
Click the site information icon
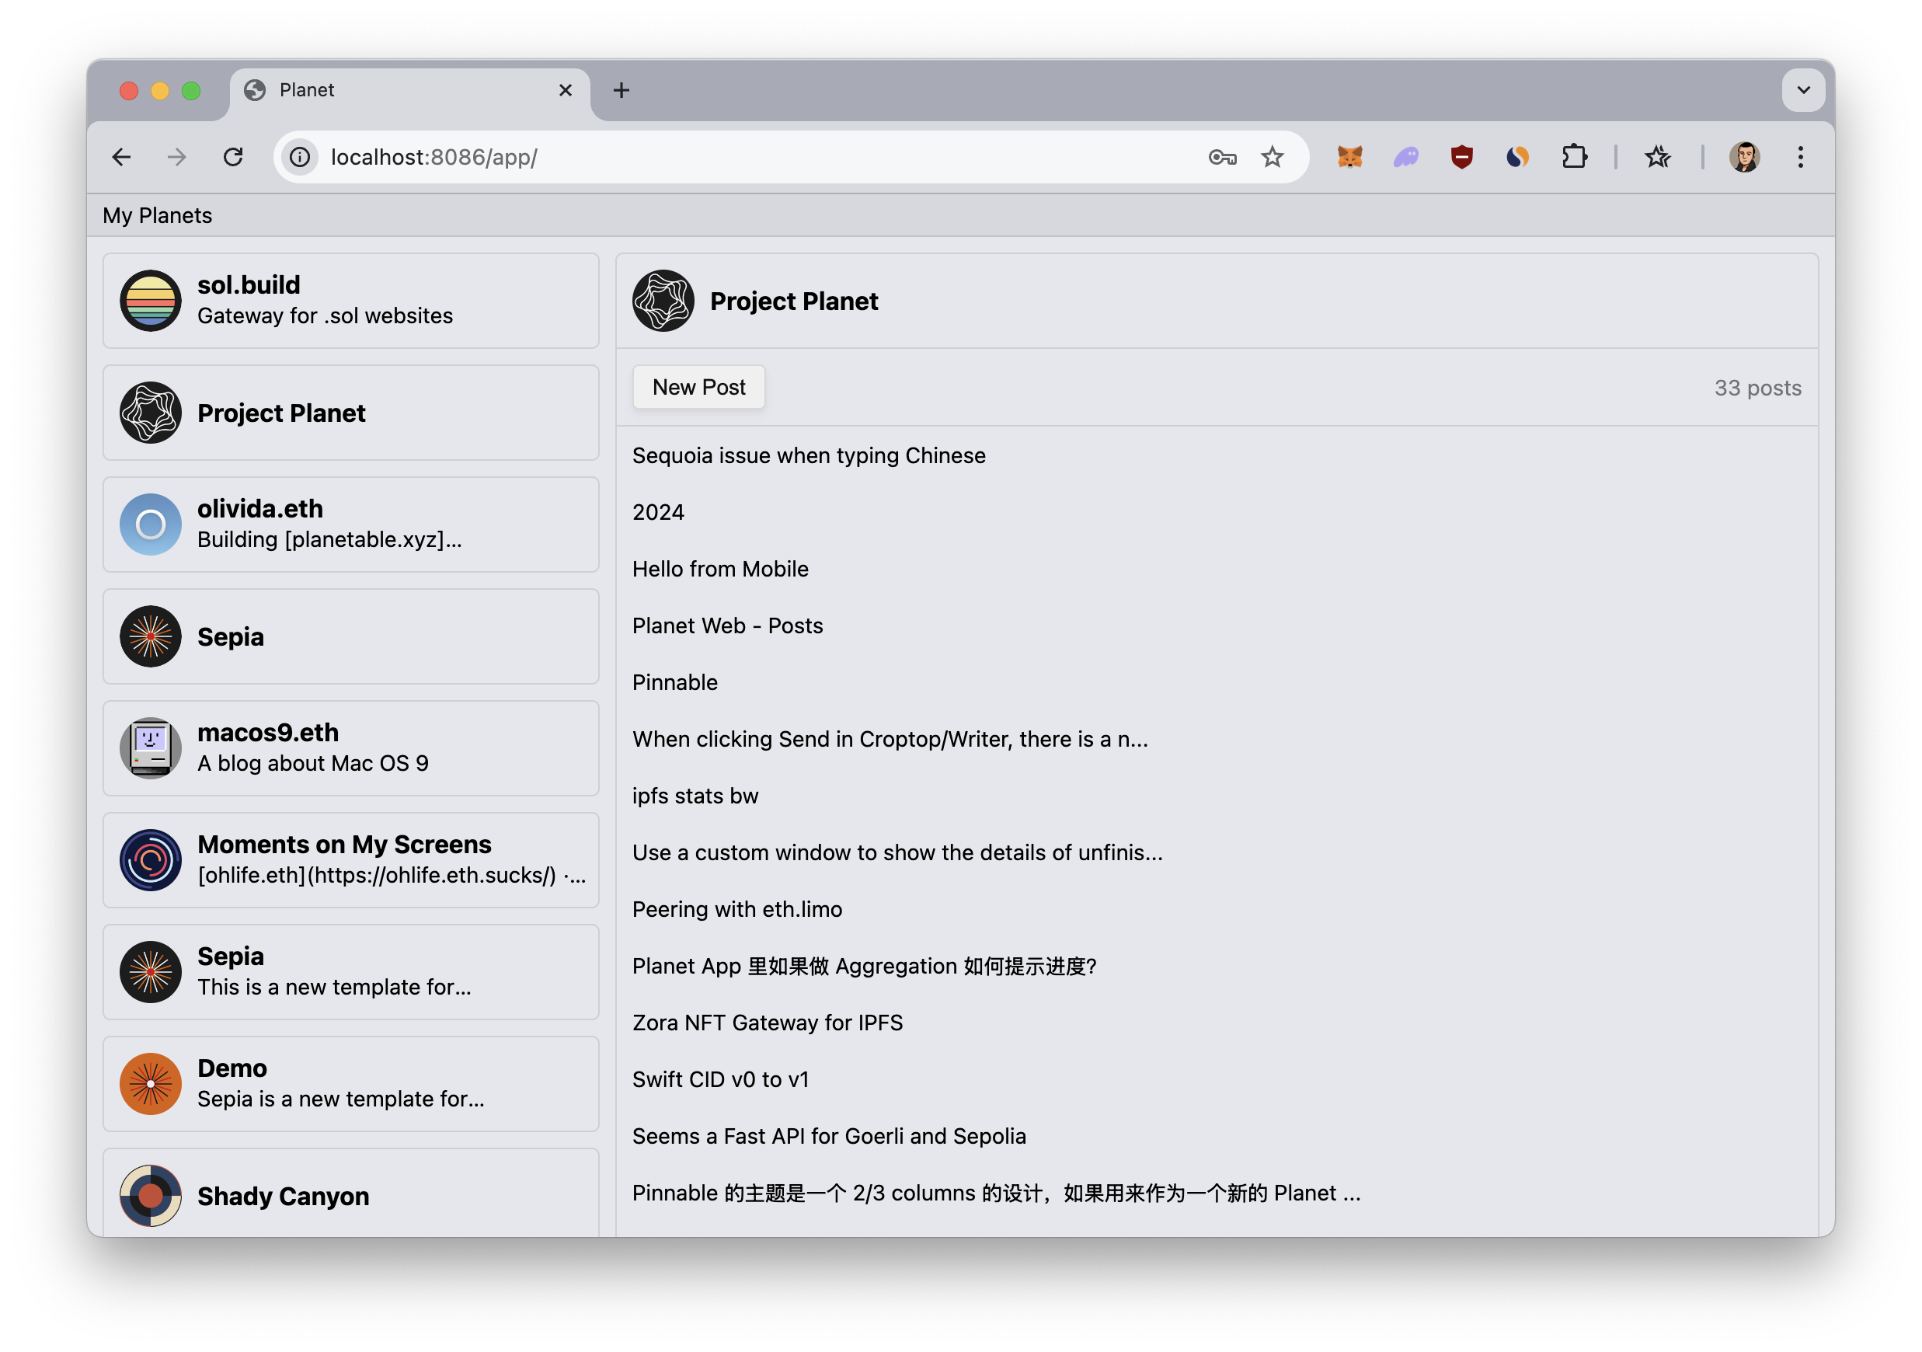[300, 156]
